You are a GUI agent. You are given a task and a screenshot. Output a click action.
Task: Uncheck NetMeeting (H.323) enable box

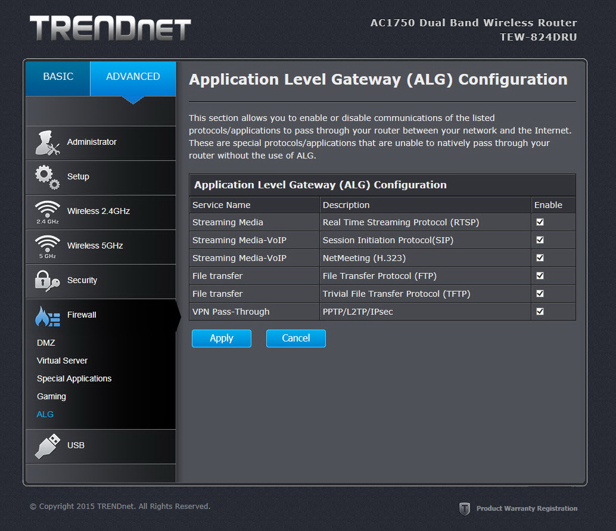[x=540, y=258]
